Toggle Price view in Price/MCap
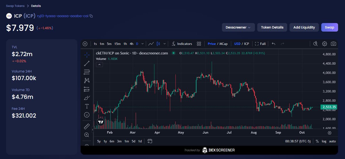 (212, 44)
